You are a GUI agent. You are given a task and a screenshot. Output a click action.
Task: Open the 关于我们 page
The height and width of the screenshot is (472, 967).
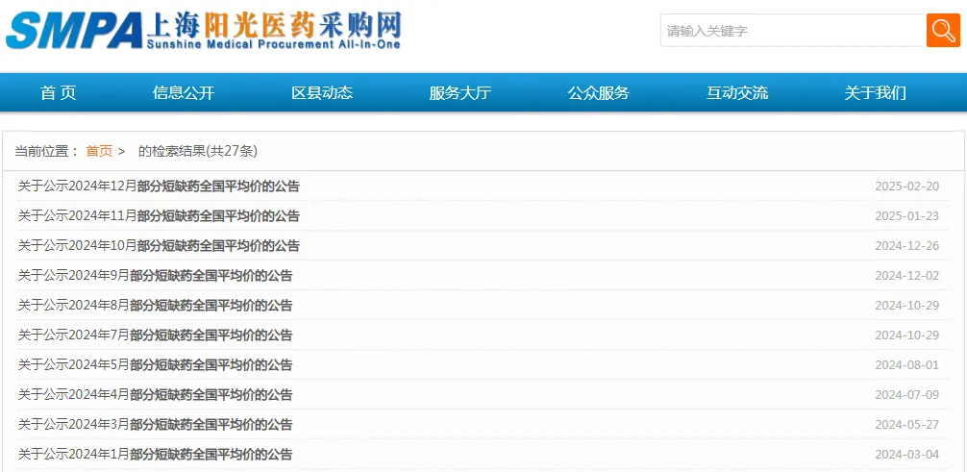[875, 93]
